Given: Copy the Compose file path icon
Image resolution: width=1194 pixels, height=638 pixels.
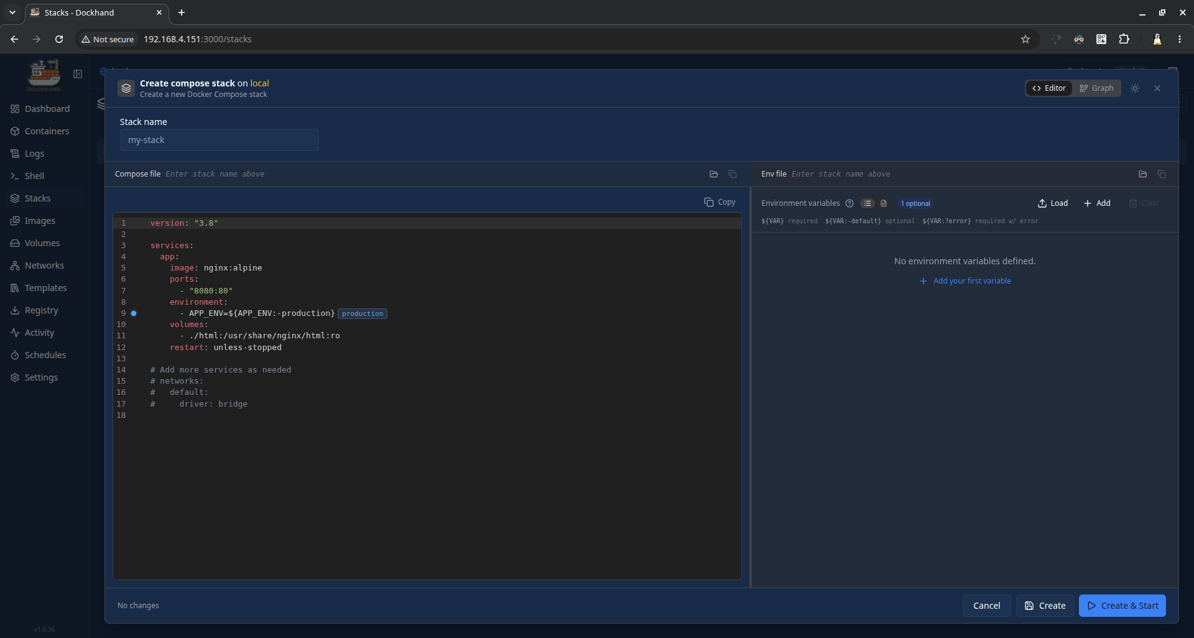Looking at the screenshot, I should [x=733, y=174].
